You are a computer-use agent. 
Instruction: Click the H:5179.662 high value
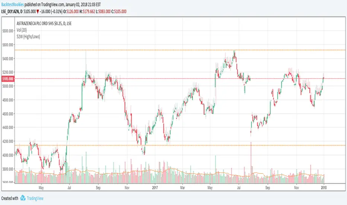point(87,12)
